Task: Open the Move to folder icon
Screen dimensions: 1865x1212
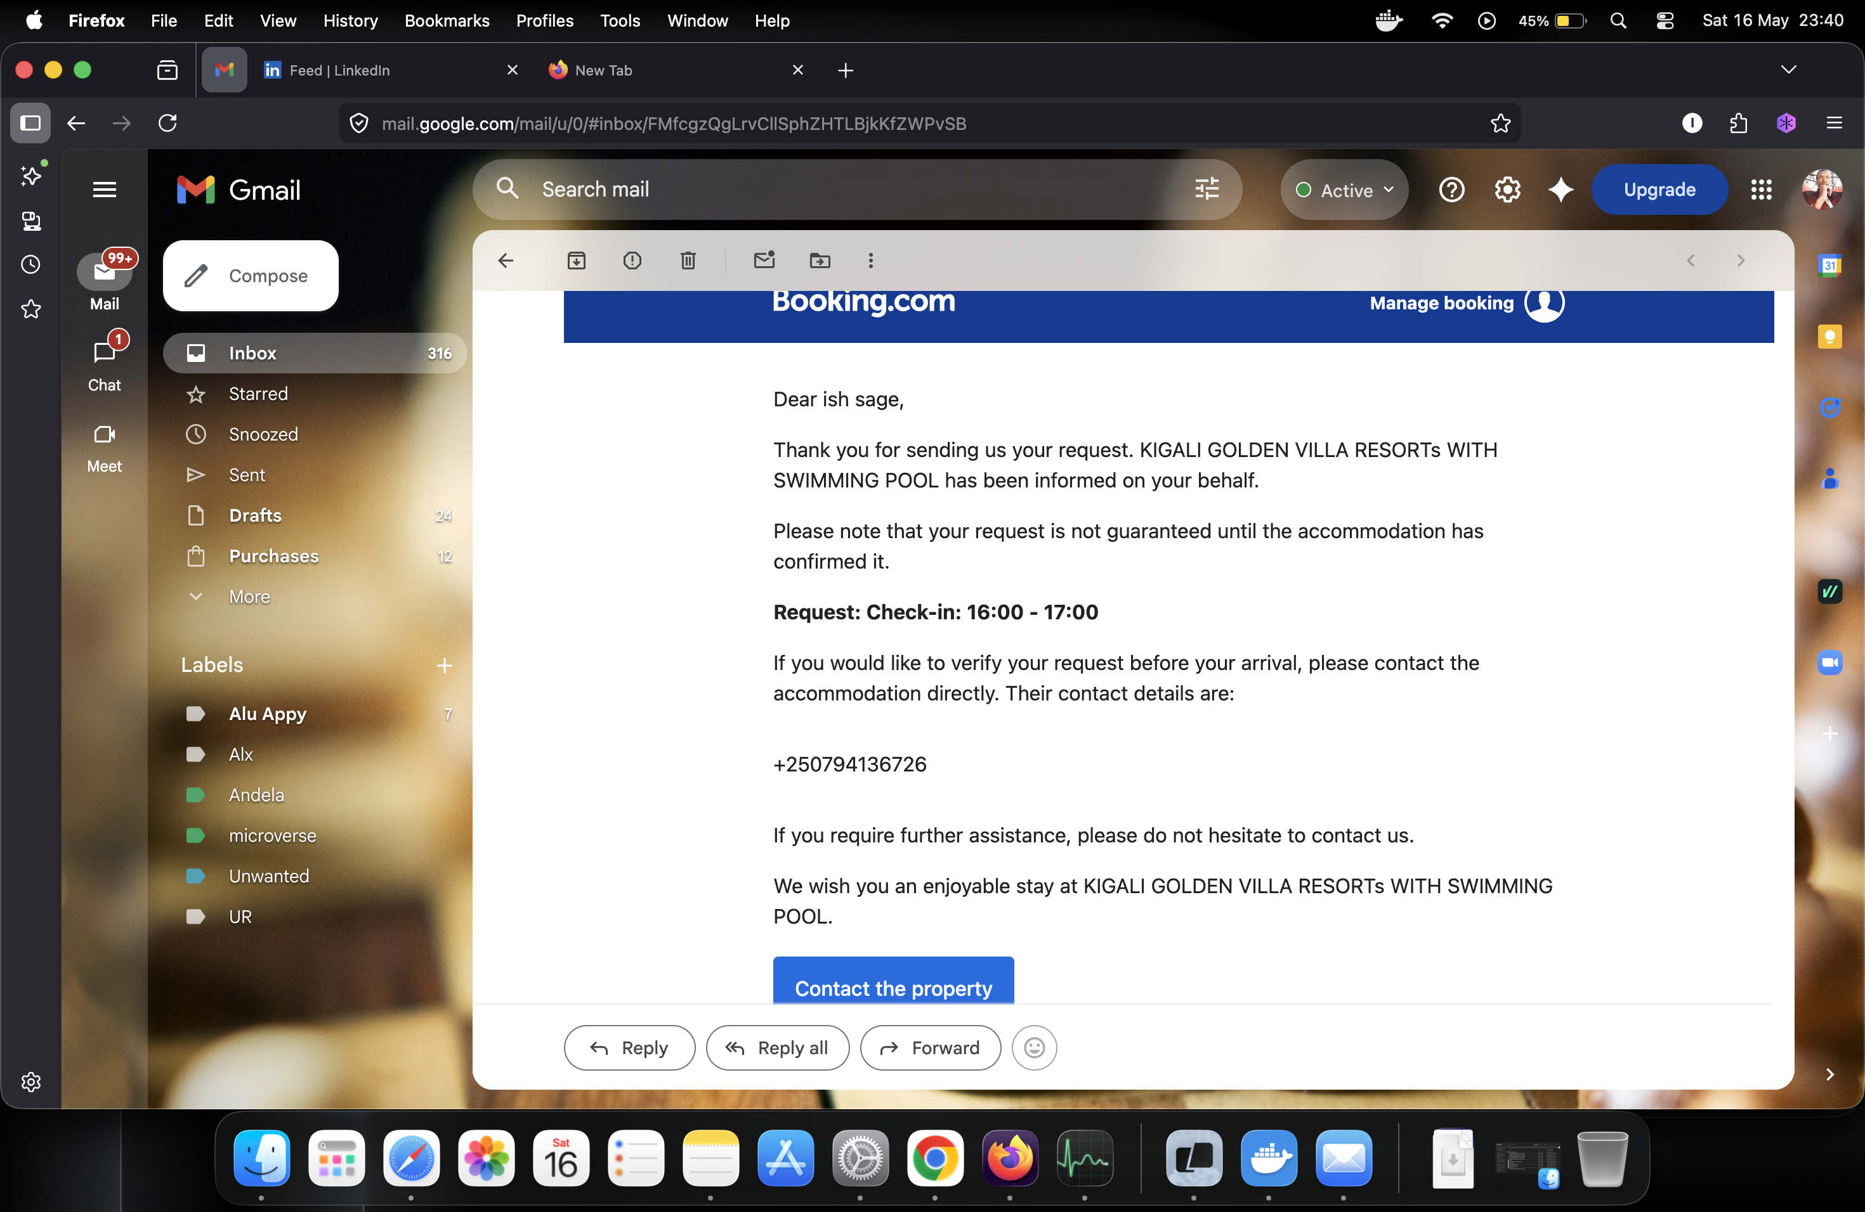Action: tap(820, 261)
